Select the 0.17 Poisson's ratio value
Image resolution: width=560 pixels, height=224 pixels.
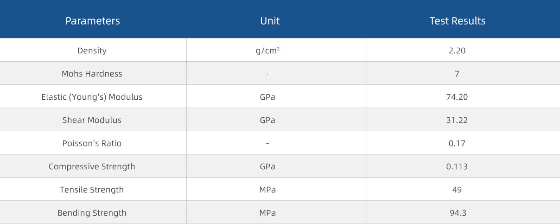click(457, 143)
